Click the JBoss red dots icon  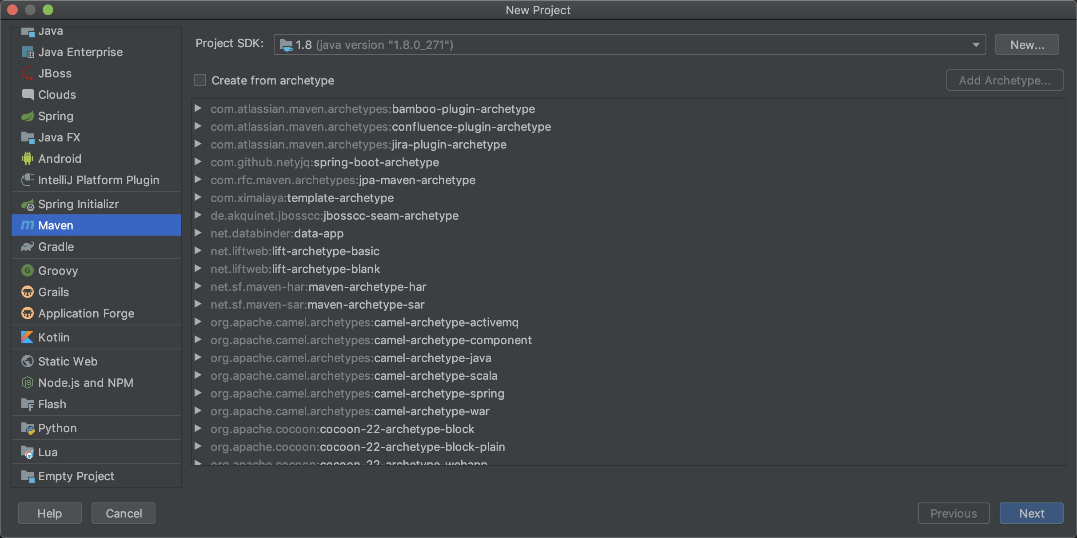point(28,73)
